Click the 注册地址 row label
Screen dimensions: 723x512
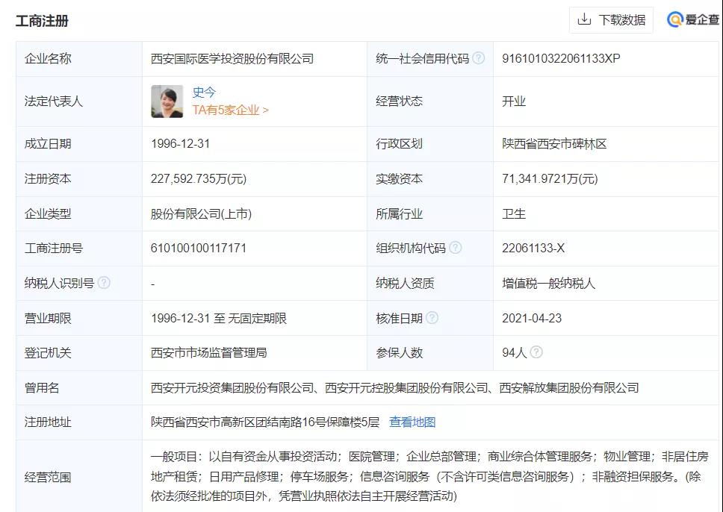[x=48, y=422]
